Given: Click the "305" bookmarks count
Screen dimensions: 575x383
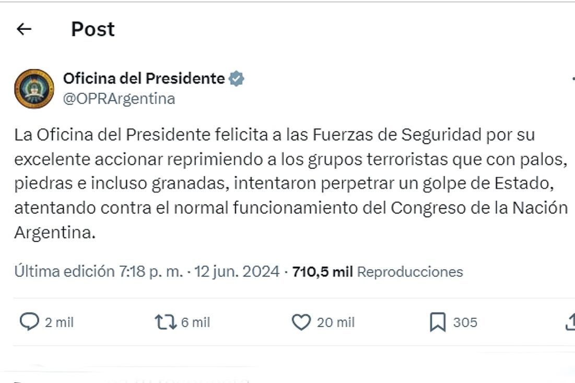Looking at the screenshot, I should [x=465, y=323].
